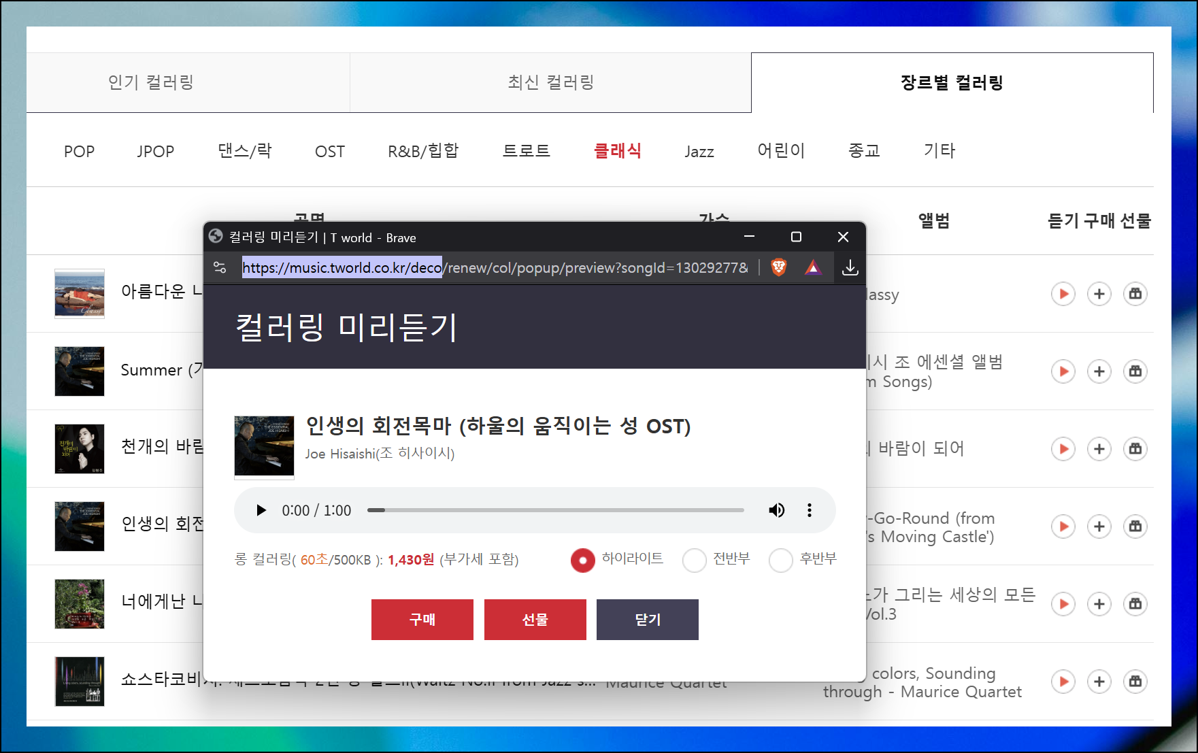Select the R&B/힙합 genre
Image resolution: width=1198 pixels, height=753 pixels.
click(x=423, y=151)
